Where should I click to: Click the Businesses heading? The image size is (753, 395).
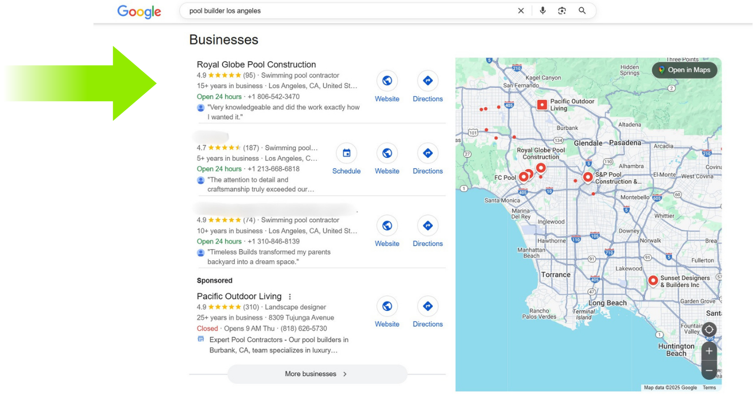(x=223, y=39)
